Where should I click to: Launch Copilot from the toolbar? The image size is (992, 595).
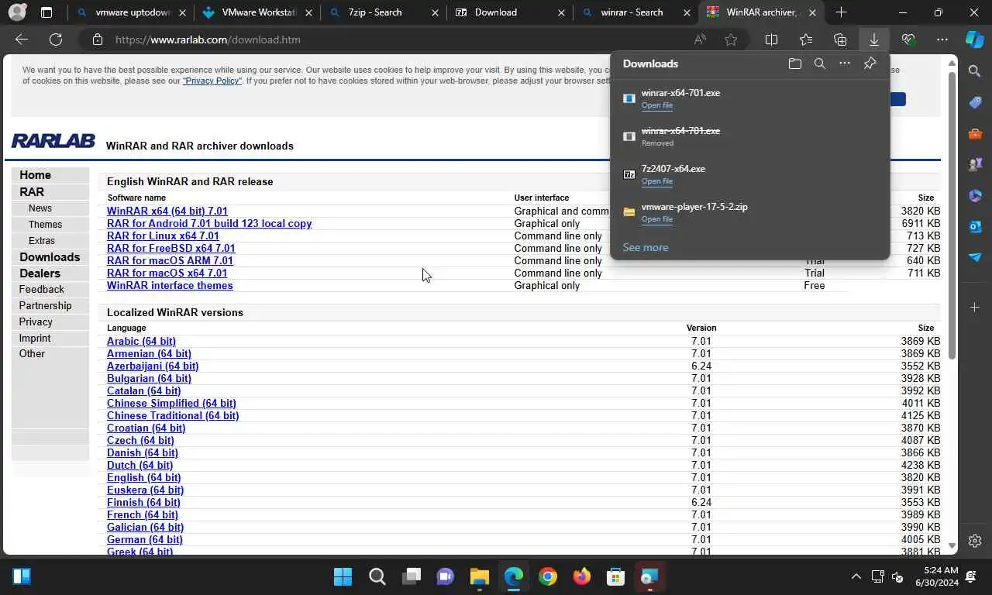[x=975, y=39]
